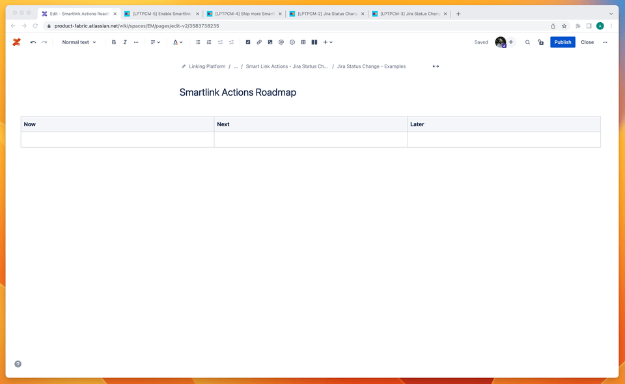Expand the browser tab search chevron
This screenshot has height=384, width=625.
pos(611,14)
